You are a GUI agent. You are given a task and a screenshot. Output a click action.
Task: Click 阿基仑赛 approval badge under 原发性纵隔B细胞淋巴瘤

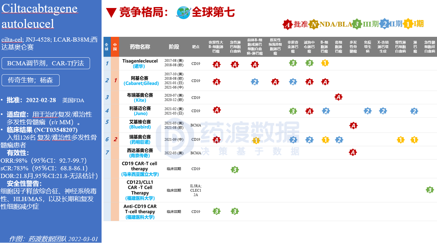275,82
